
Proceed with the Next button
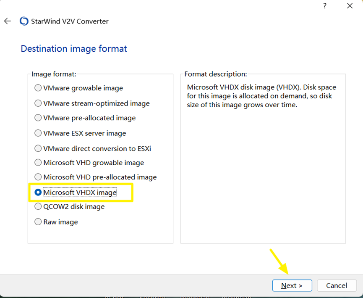[x=292, y=285]
